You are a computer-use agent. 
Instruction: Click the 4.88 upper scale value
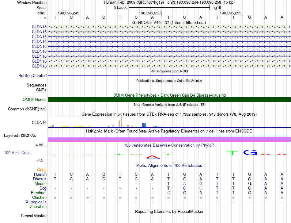40,145
